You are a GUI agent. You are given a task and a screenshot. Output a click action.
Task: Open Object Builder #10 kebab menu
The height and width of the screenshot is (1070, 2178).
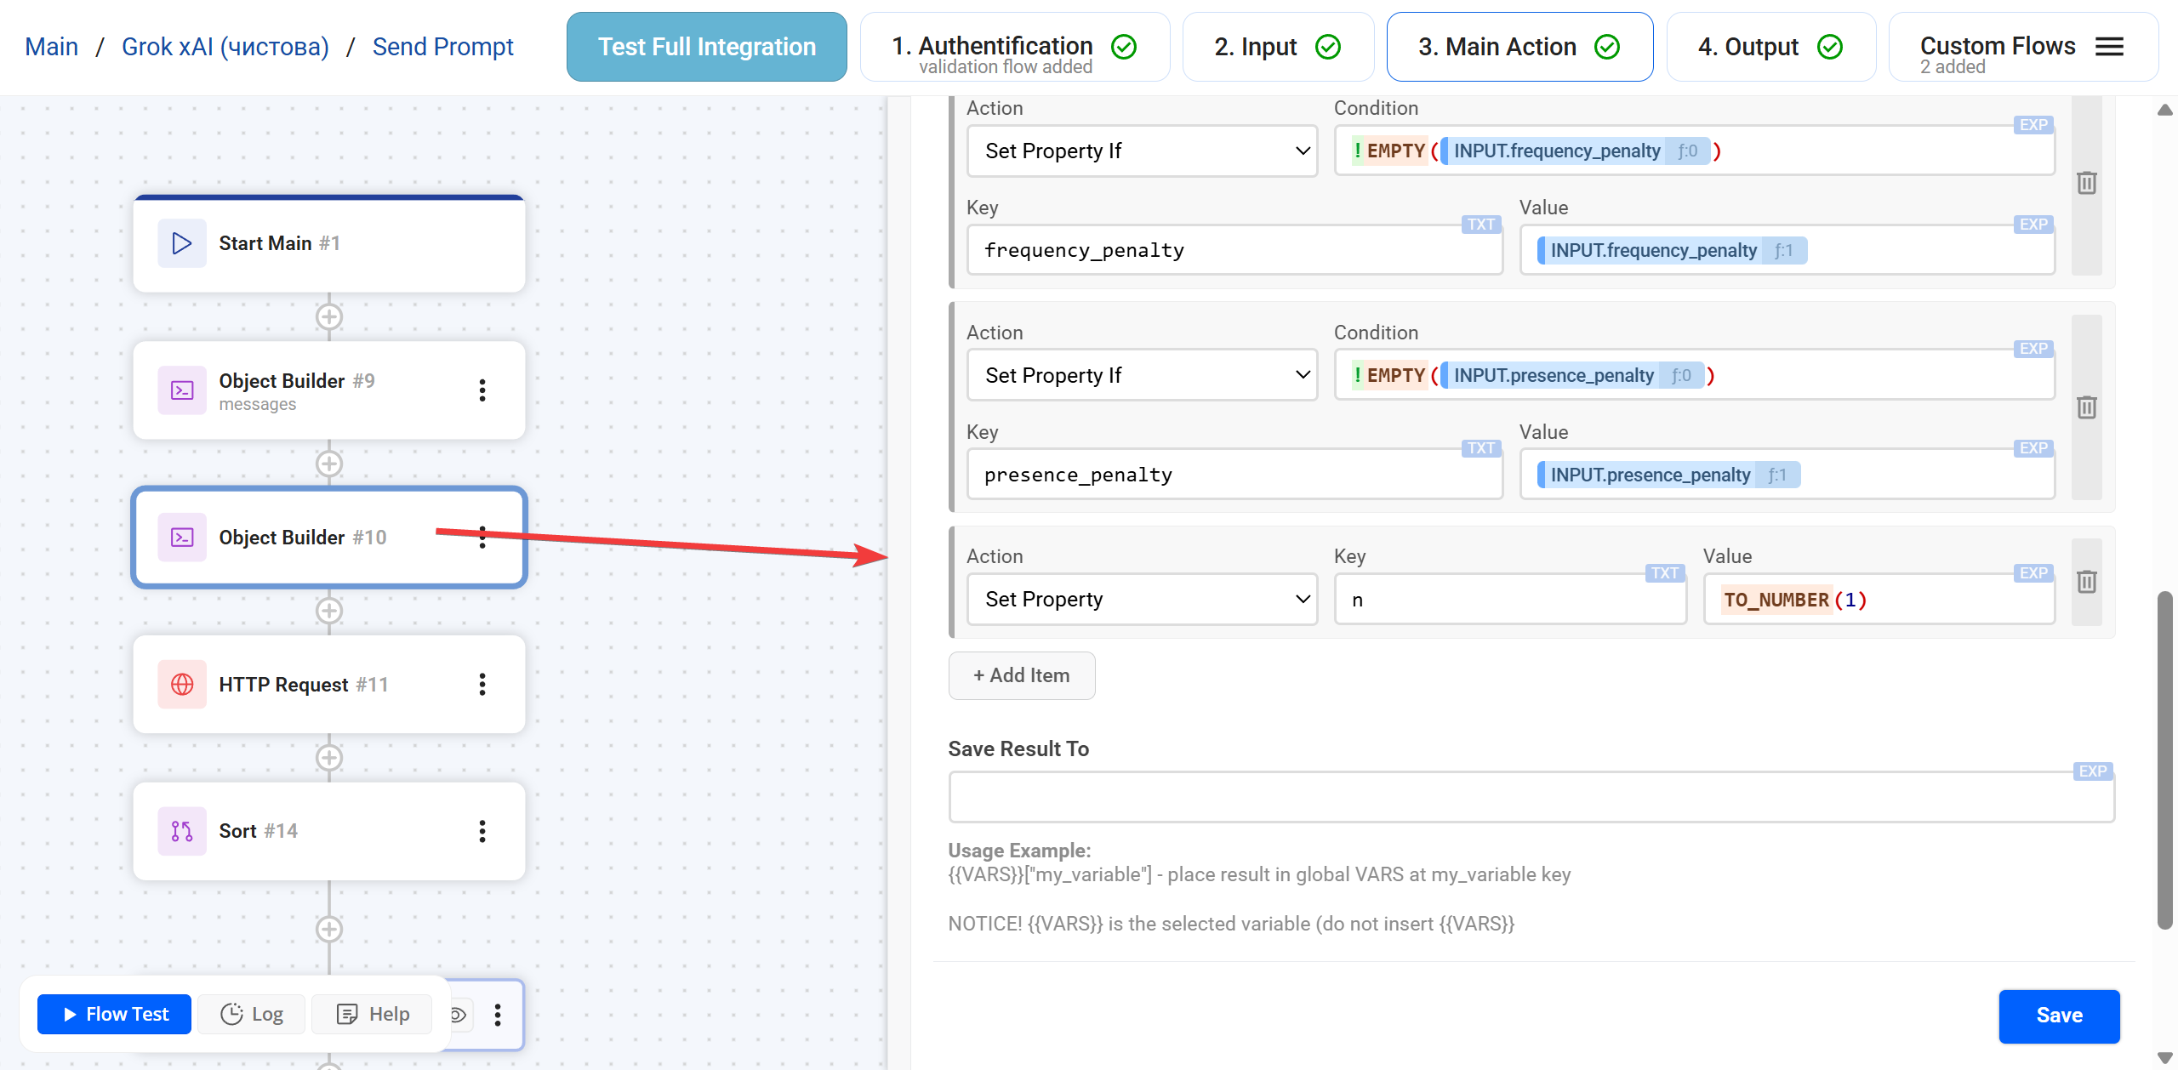coord(482,538)
